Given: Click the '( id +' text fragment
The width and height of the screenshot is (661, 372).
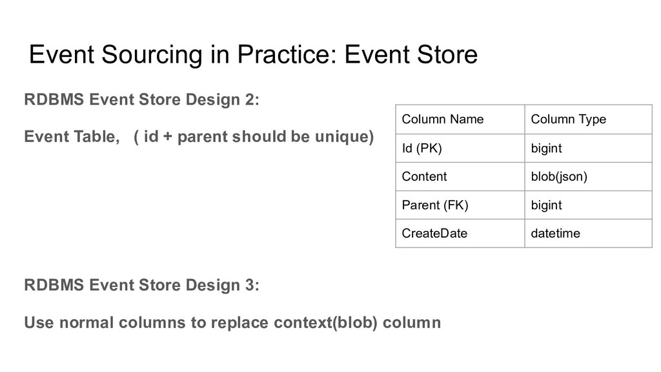Looking at the screenshot, I should 153,137.
